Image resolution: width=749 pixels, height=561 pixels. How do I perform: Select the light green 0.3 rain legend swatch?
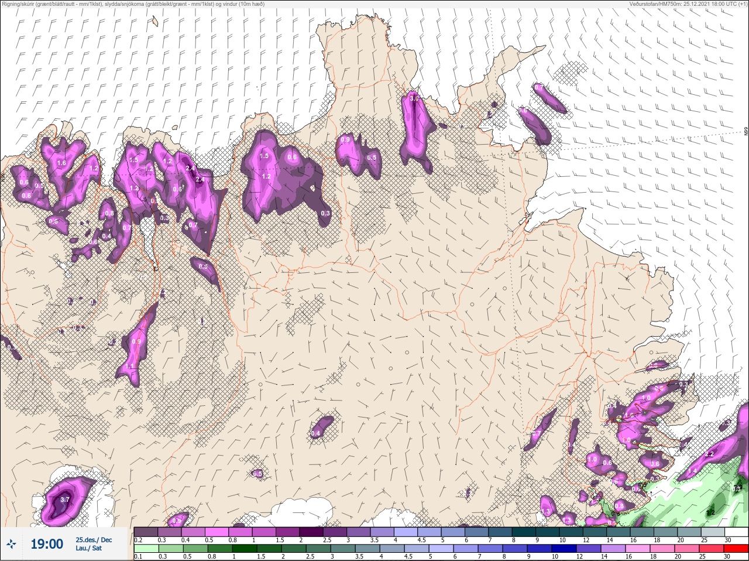tap(170, 549)
